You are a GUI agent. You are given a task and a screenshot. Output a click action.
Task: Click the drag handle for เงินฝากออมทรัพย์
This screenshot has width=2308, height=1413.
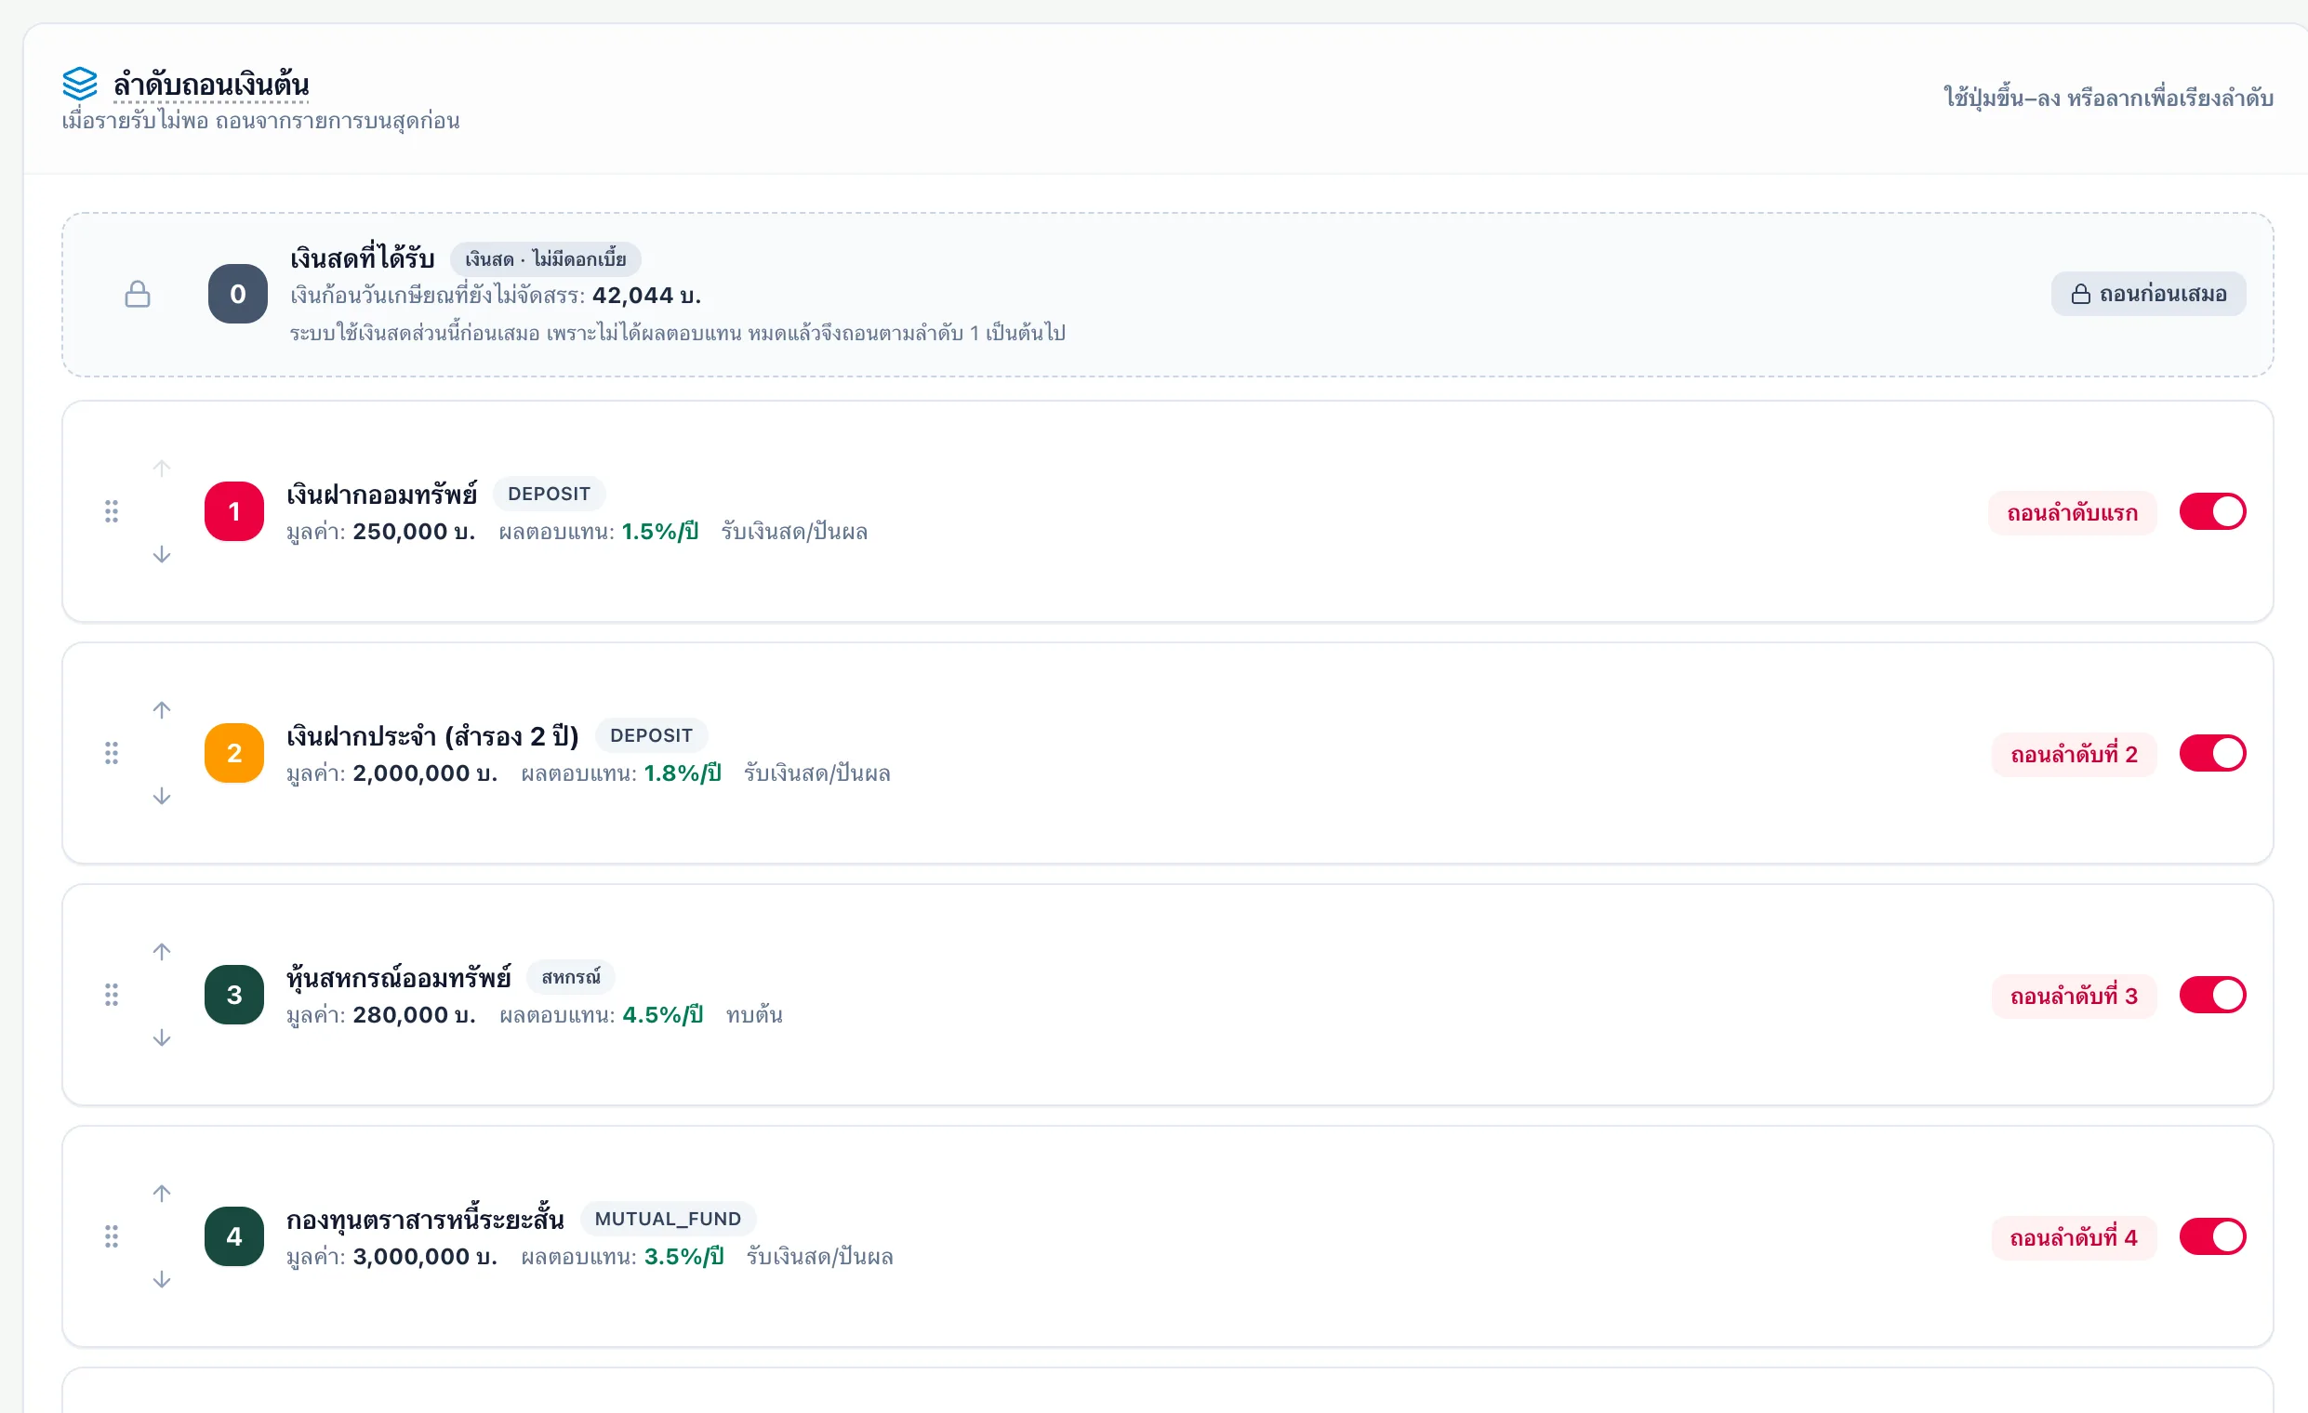(112, 511)
